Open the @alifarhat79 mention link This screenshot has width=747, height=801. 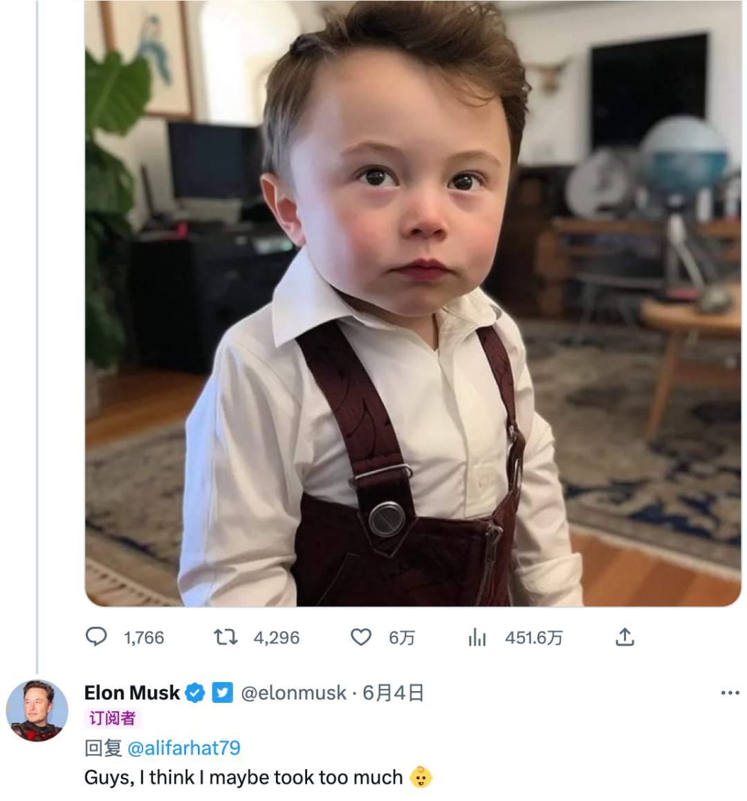pyautogui.click(x=184, y=748)
